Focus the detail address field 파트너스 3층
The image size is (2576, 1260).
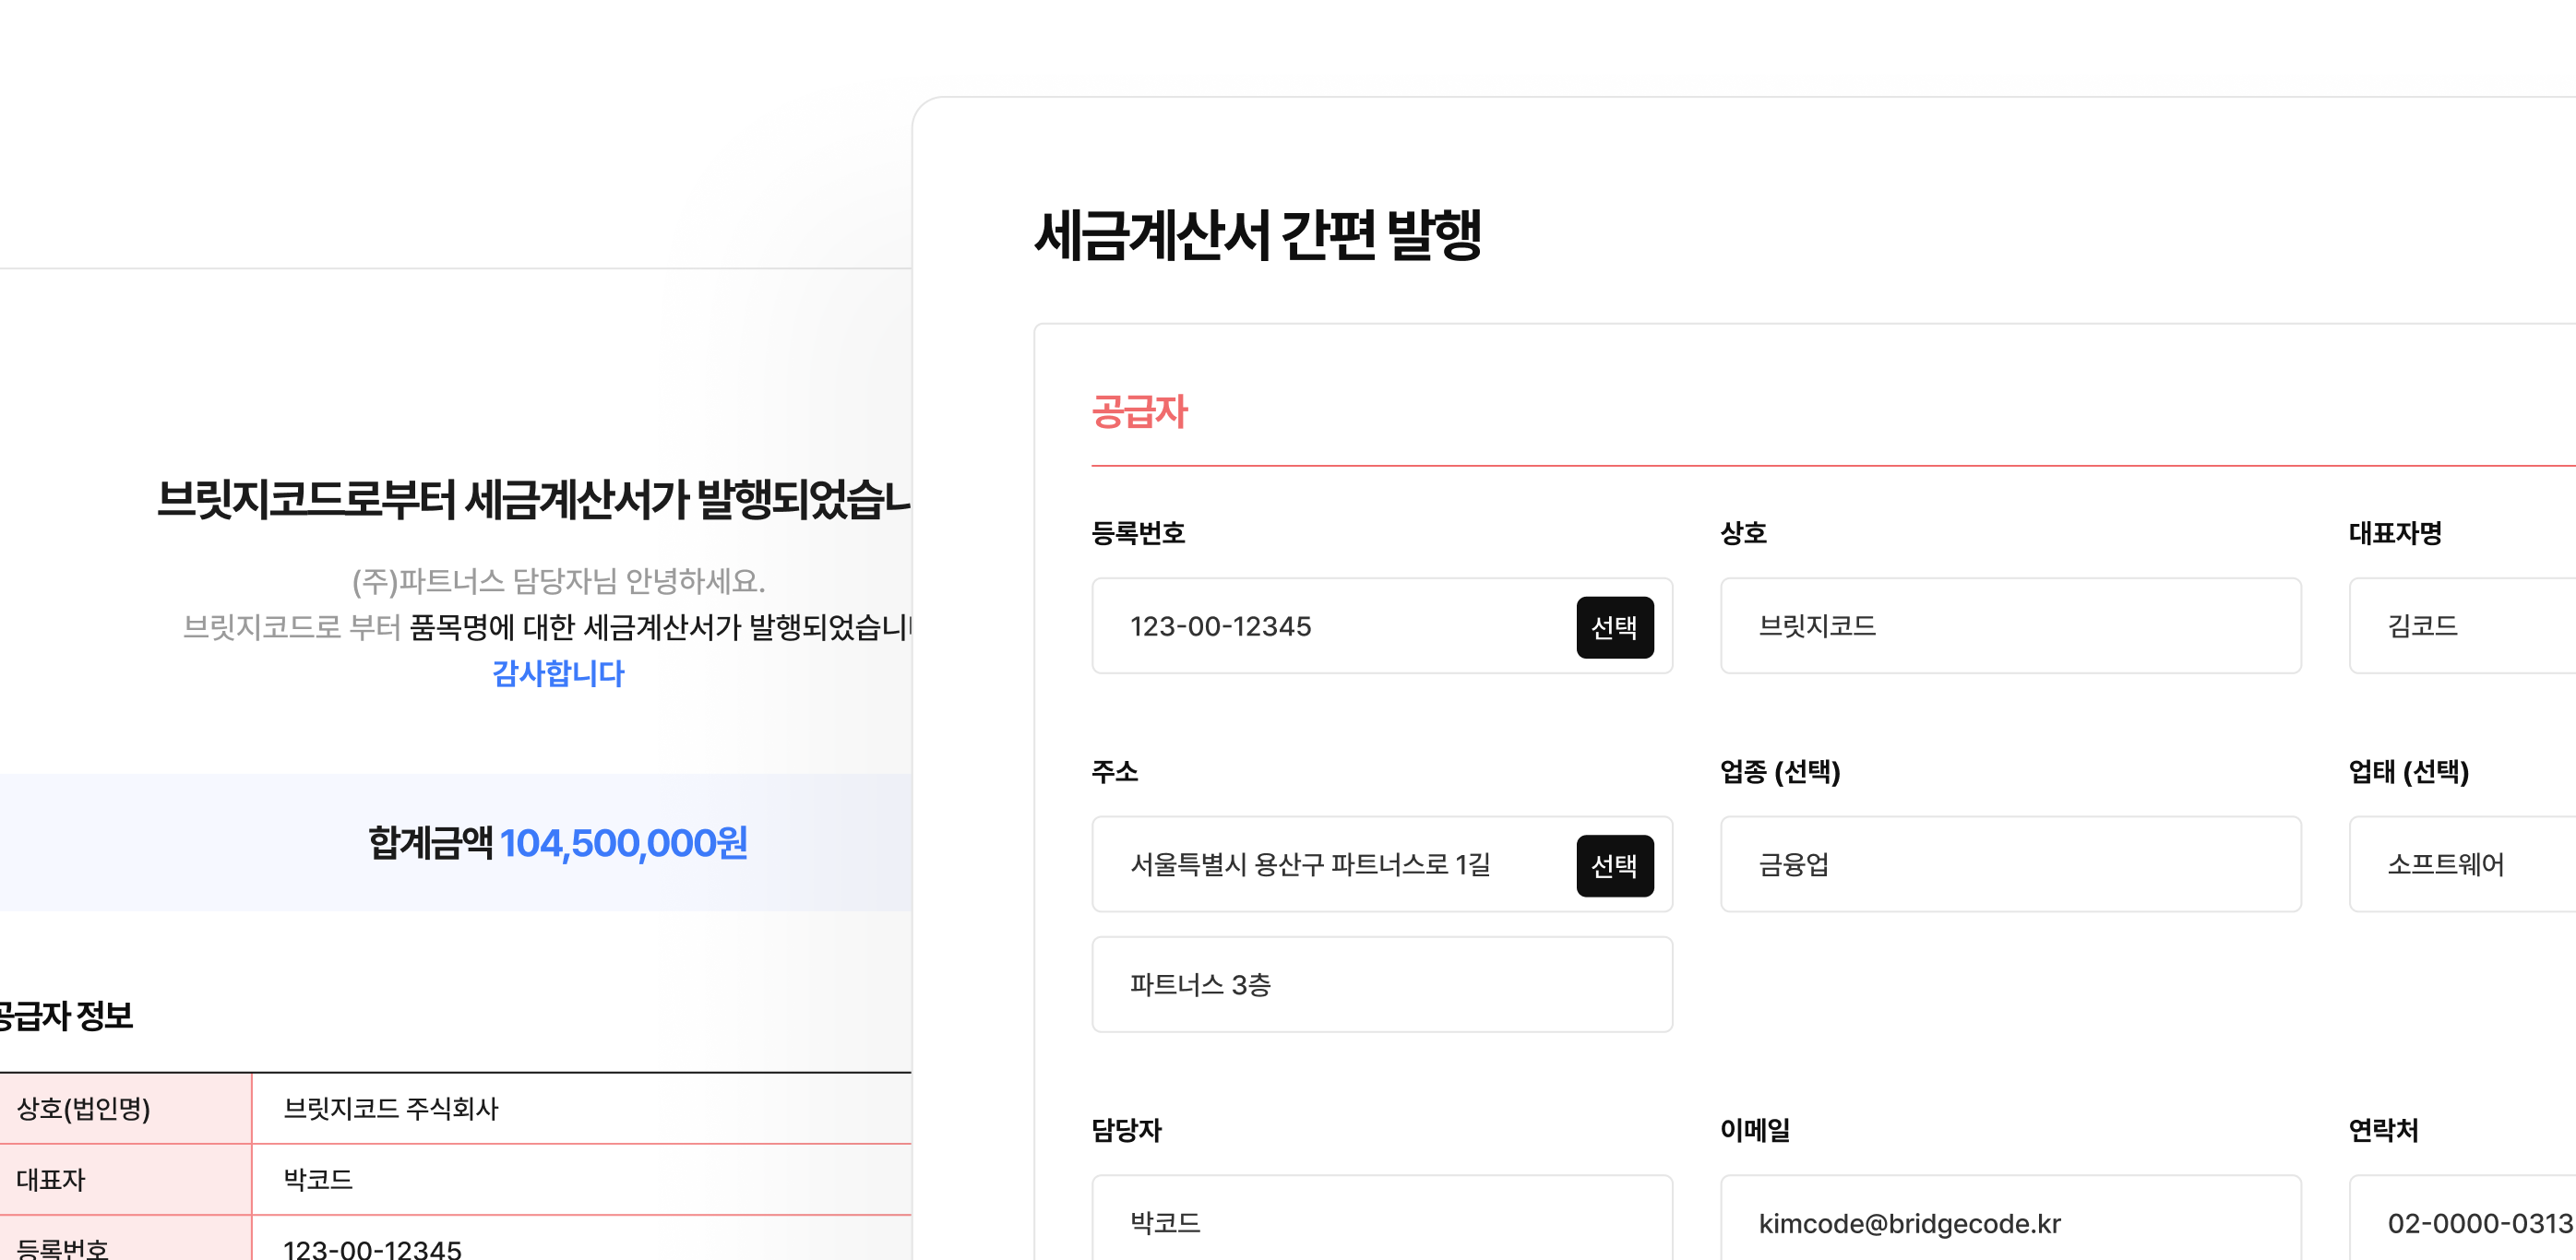click(x=1381, y=984)
